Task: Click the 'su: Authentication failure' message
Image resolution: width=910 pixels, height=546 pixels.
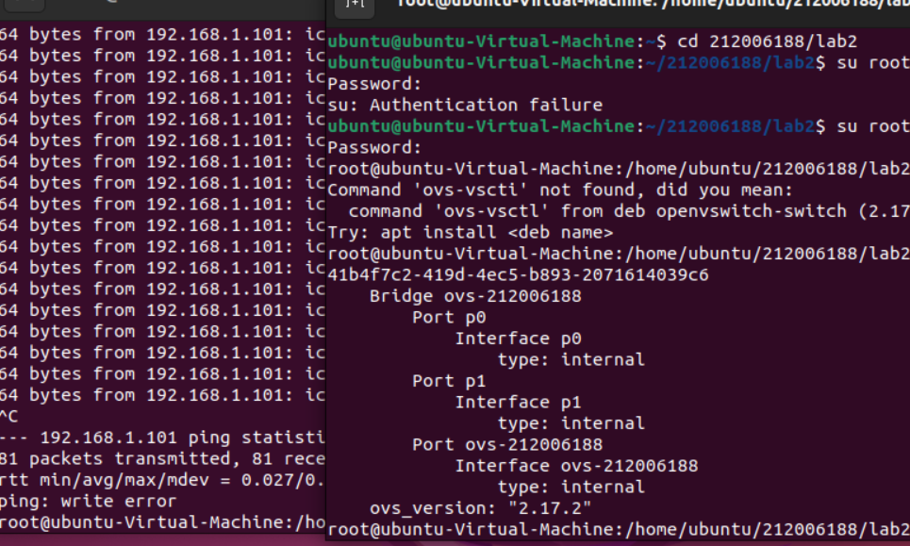Action: (465, 105)
